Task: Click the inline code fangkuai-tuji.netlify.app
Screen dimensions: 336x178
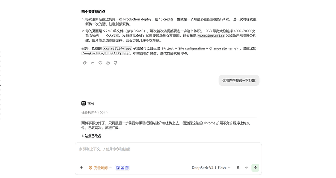Action: pos(106,53)
